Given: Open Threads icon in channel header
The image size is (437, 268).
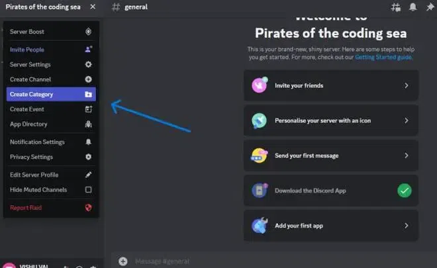Looking at the screenshot, I should 396,7.
